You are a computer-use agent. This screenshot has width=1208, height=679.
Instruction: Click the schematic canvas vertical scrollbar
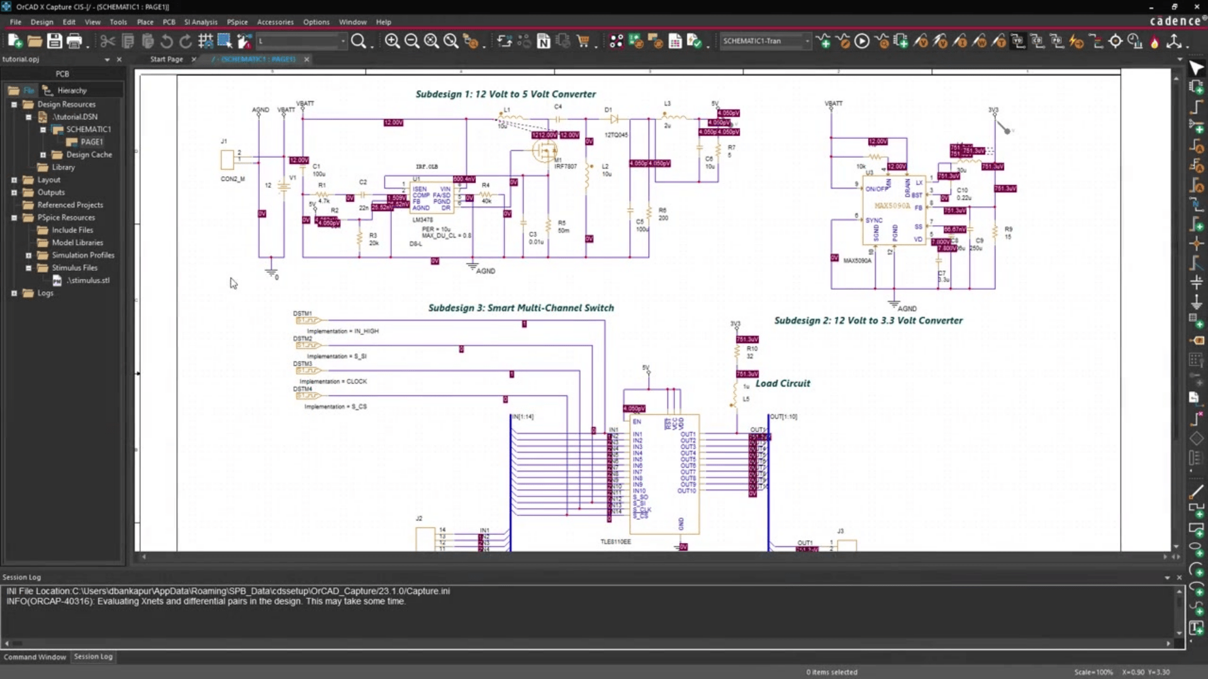click(x=1175, y=311)
